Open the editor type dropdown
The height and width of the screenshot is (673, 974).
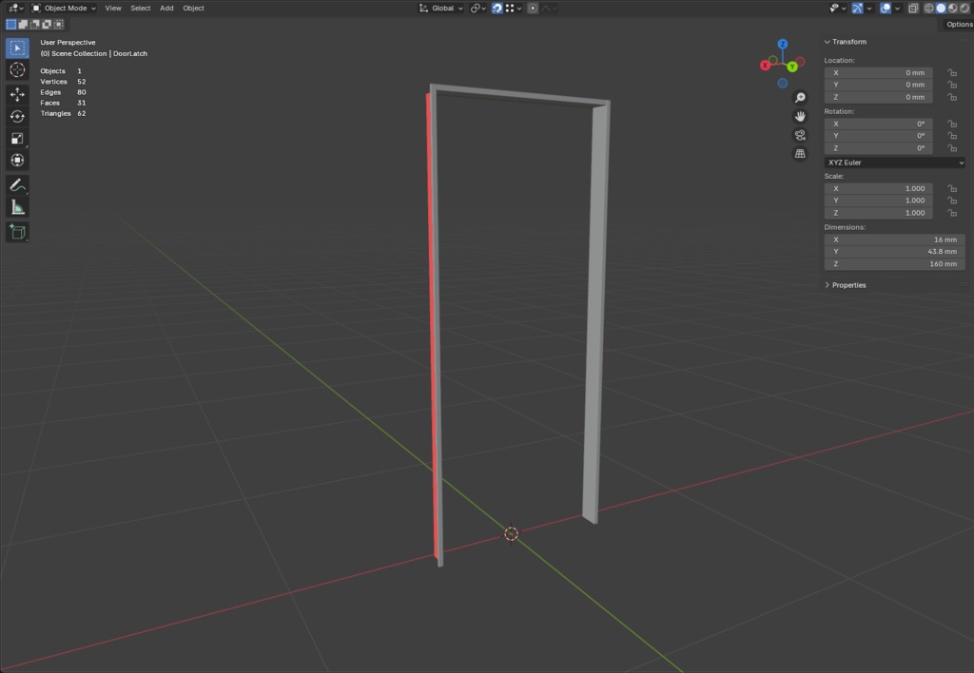[15, 8]
